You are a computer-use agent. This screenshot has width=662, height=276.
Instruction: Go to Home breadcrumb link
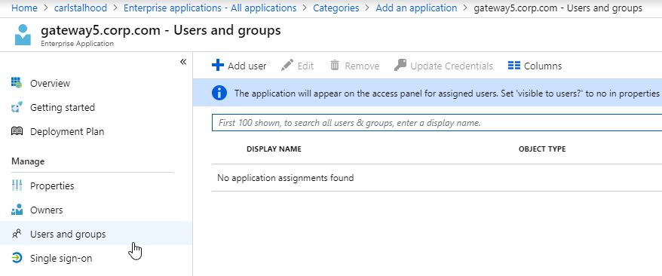coord(24,8)
